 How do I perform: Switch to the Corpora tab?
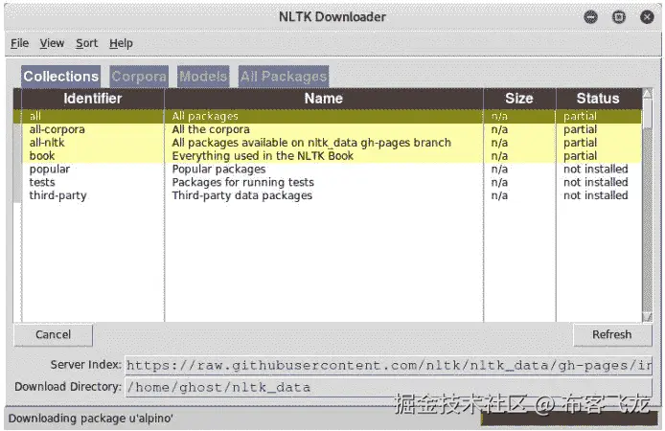139,77
